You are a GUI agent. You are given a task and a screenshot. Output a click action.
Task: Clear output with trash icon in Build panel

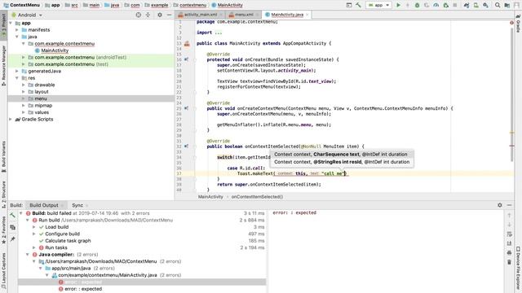tap(509, 262)
